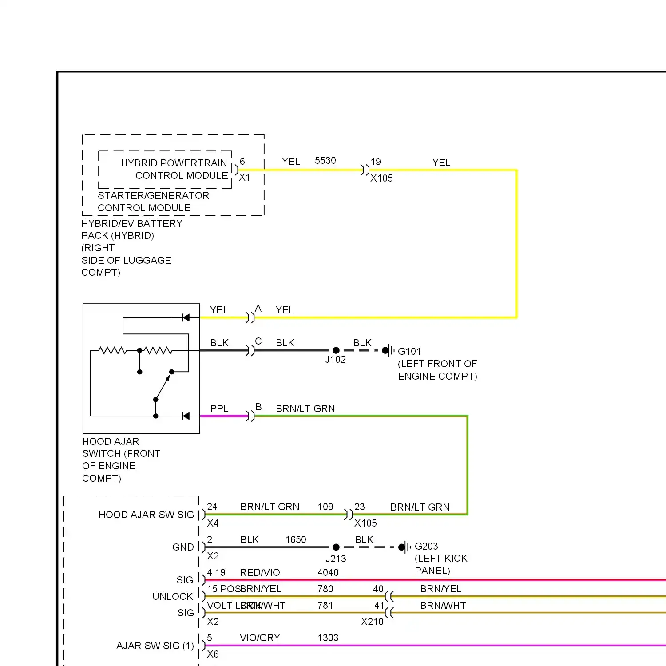Click the VIO/GRY wire label
This screenshot has width=666, height=666.
260,638
